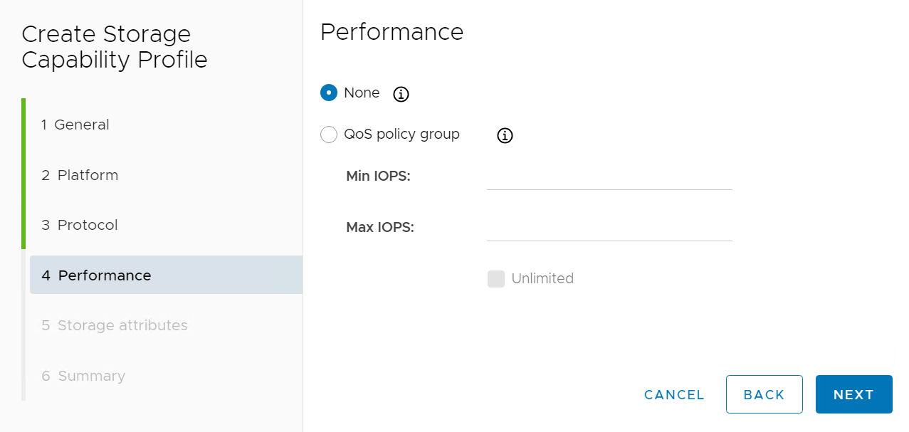Click the Min IOPS label text
Viewport: 909px width, 432px height.
coord(378,177)
